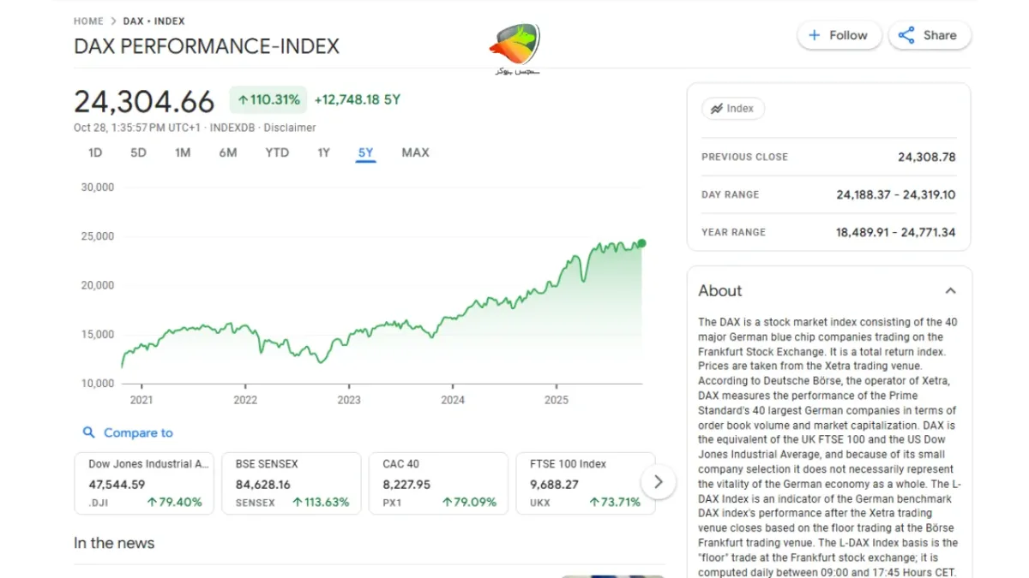1029x578 pixels.
Task: Click the +12,748.18 5Y change text
Action: pos(358,99)
